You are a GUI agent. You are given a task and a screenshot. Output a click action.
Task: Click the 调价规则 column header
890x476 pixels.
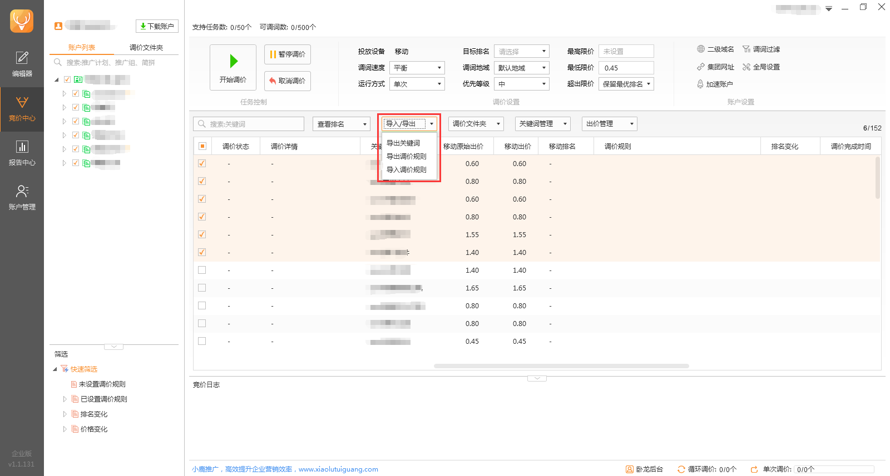click(676, 146)
